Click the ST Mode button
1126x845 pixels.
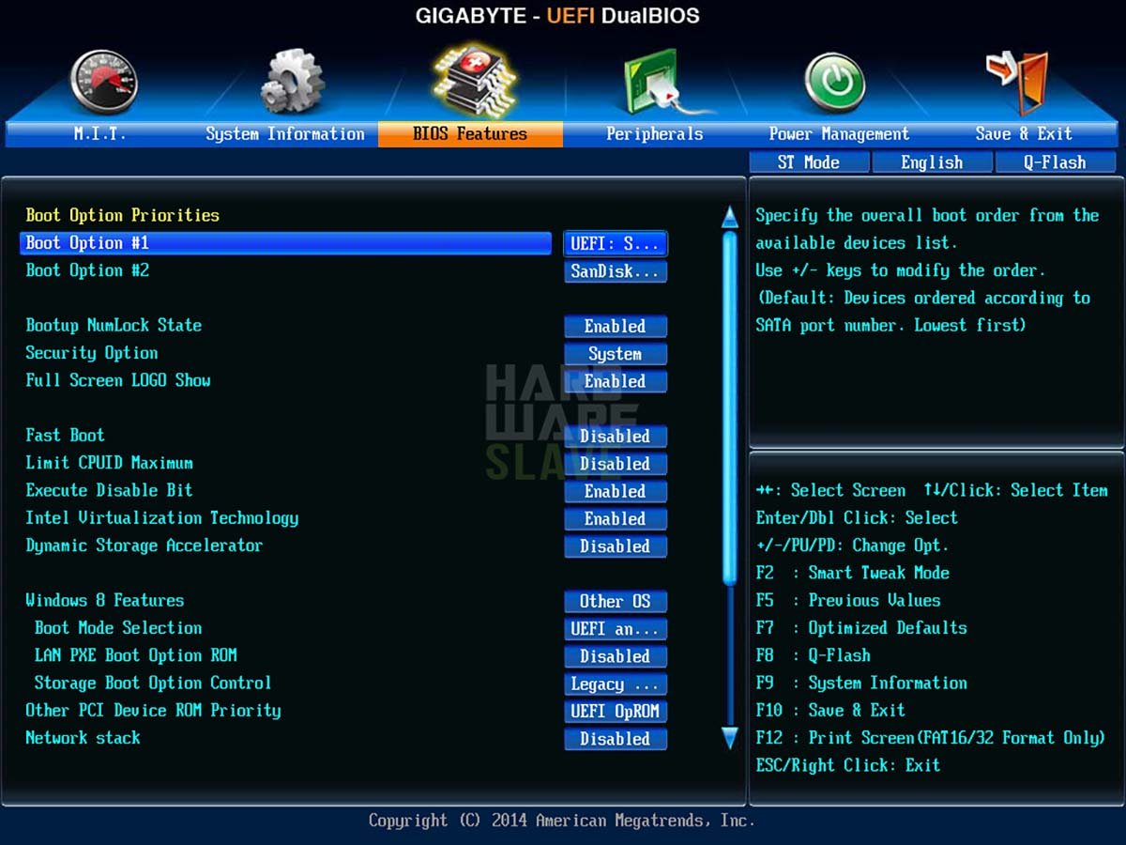[809, 162]
